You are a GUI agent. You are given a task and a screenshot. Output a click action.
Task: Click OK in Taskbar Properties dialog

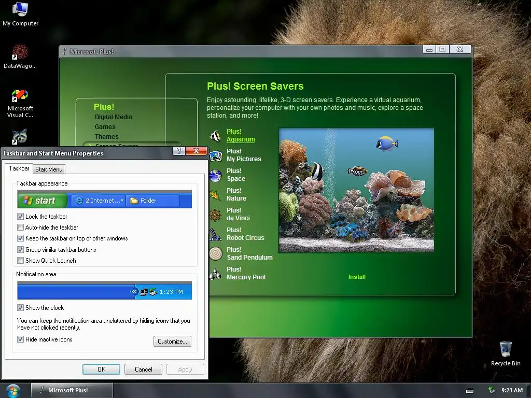click(101, 369)
